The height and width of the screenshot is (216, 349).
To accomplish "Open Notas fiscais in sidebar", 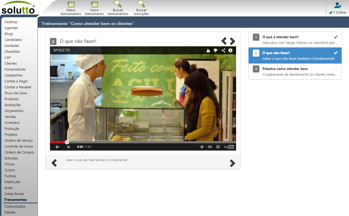I will pyautogui.click(x=14, y=194).
